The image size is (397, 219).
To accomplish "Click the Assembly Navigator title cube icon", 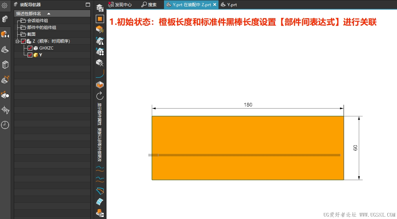I will 16,4.
